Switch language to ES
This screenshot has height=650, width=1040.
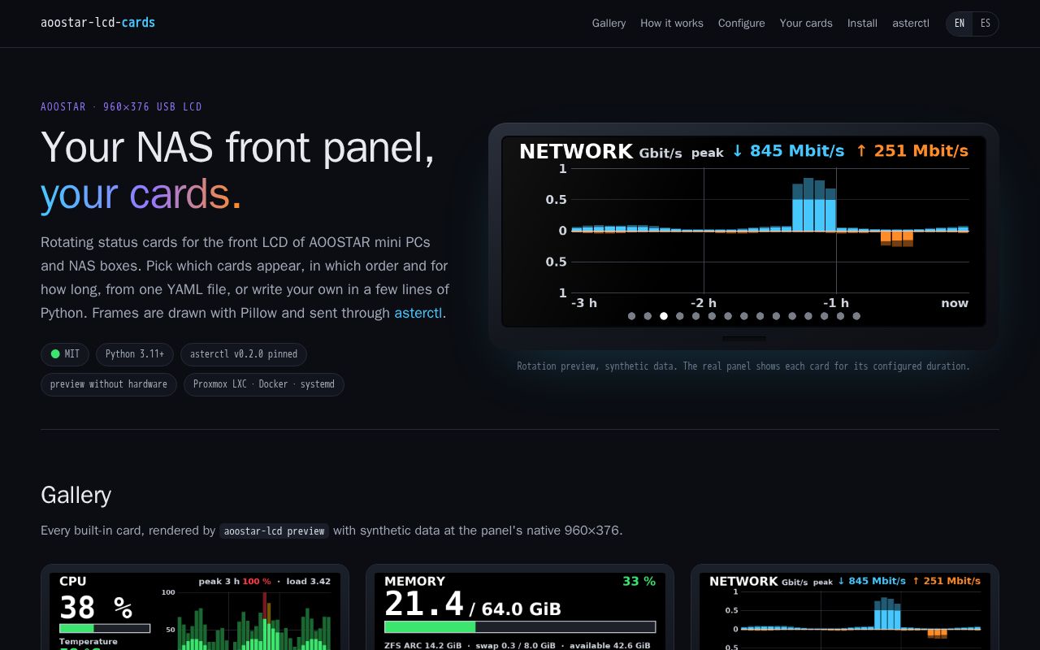tap(986, 24)
